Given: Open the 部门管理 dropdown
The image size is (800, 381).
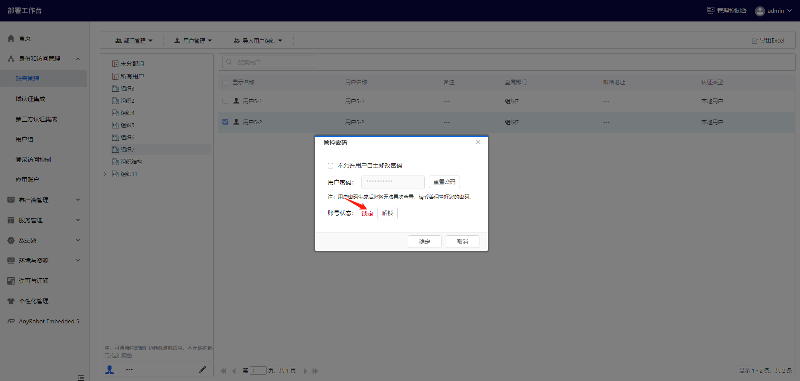Looking at the screenshot, I should (134, 41).
